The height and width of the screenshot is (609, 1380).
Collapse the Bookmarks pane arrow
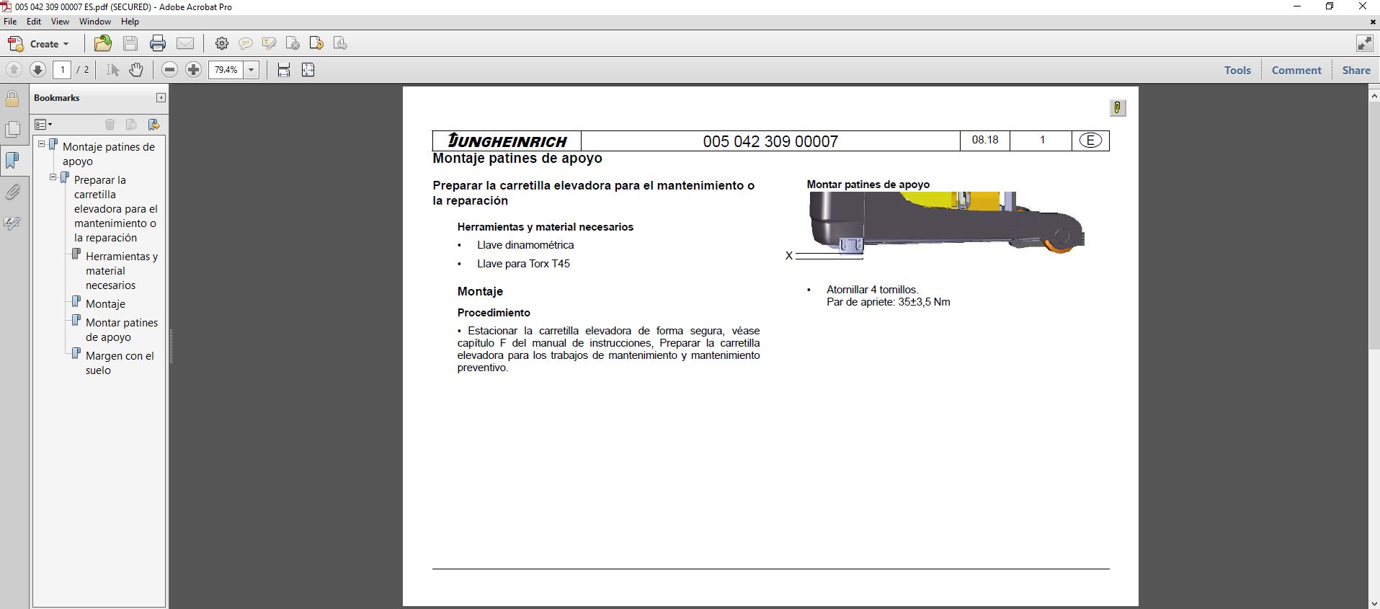click(x=161, y=98)
